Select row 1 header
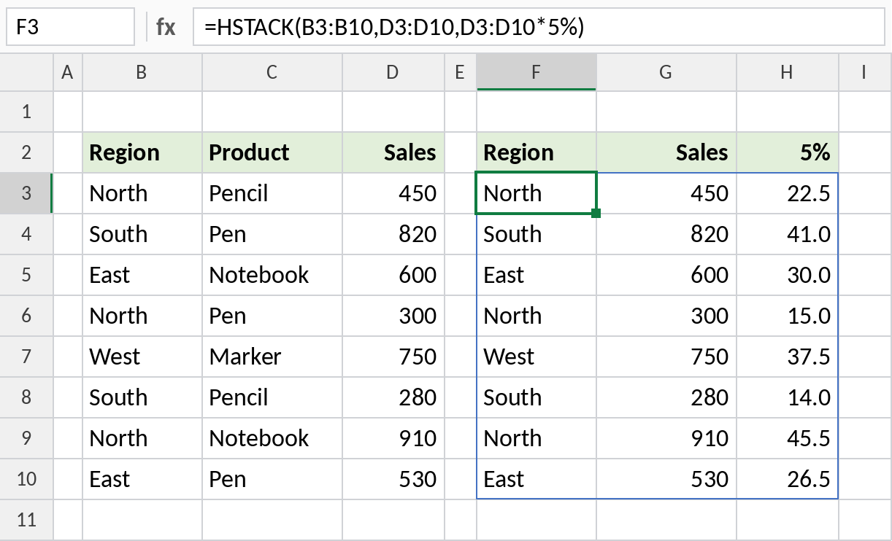 pos(27,112)
